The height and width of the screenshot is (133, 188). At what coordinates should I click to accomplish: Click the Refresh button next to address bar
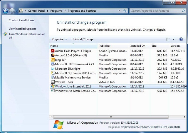[x=125, y=11]
